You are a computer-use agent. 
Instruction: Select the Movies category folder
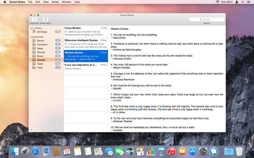[41, 52]
